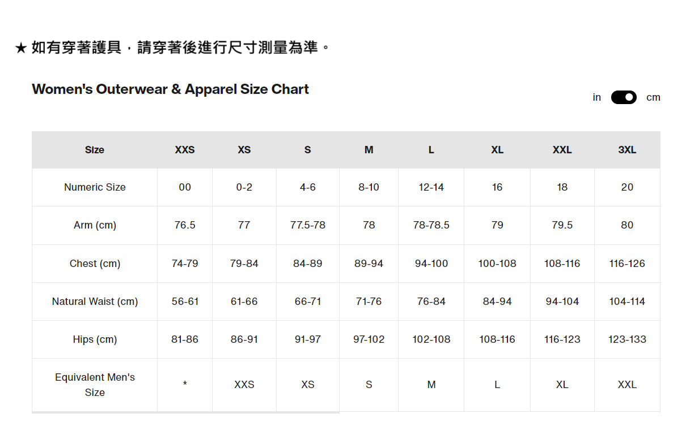Click the Women's Outerwear & Apparel Size Chart heading
The width and height of the screenshot is (686, 422).
coord(170,89)
